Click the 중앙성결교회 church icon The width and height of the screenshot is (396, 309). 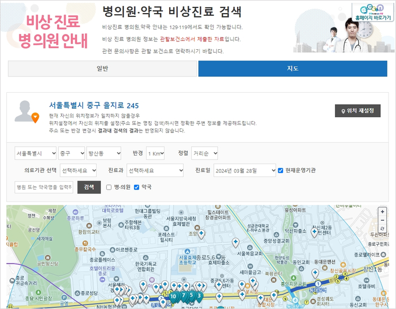coord(276,235)
